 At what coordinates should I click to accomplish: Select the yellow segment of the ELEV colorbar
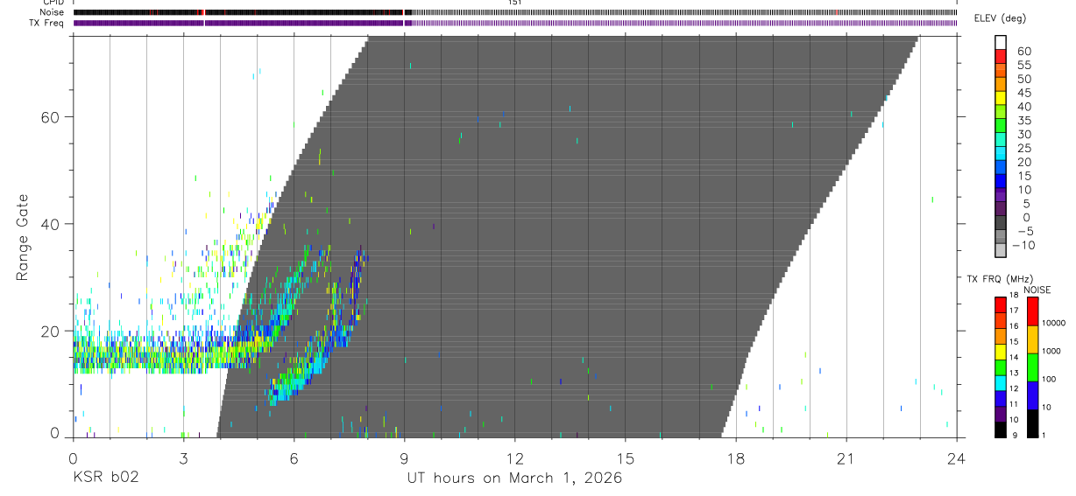tap(1001, 98)
